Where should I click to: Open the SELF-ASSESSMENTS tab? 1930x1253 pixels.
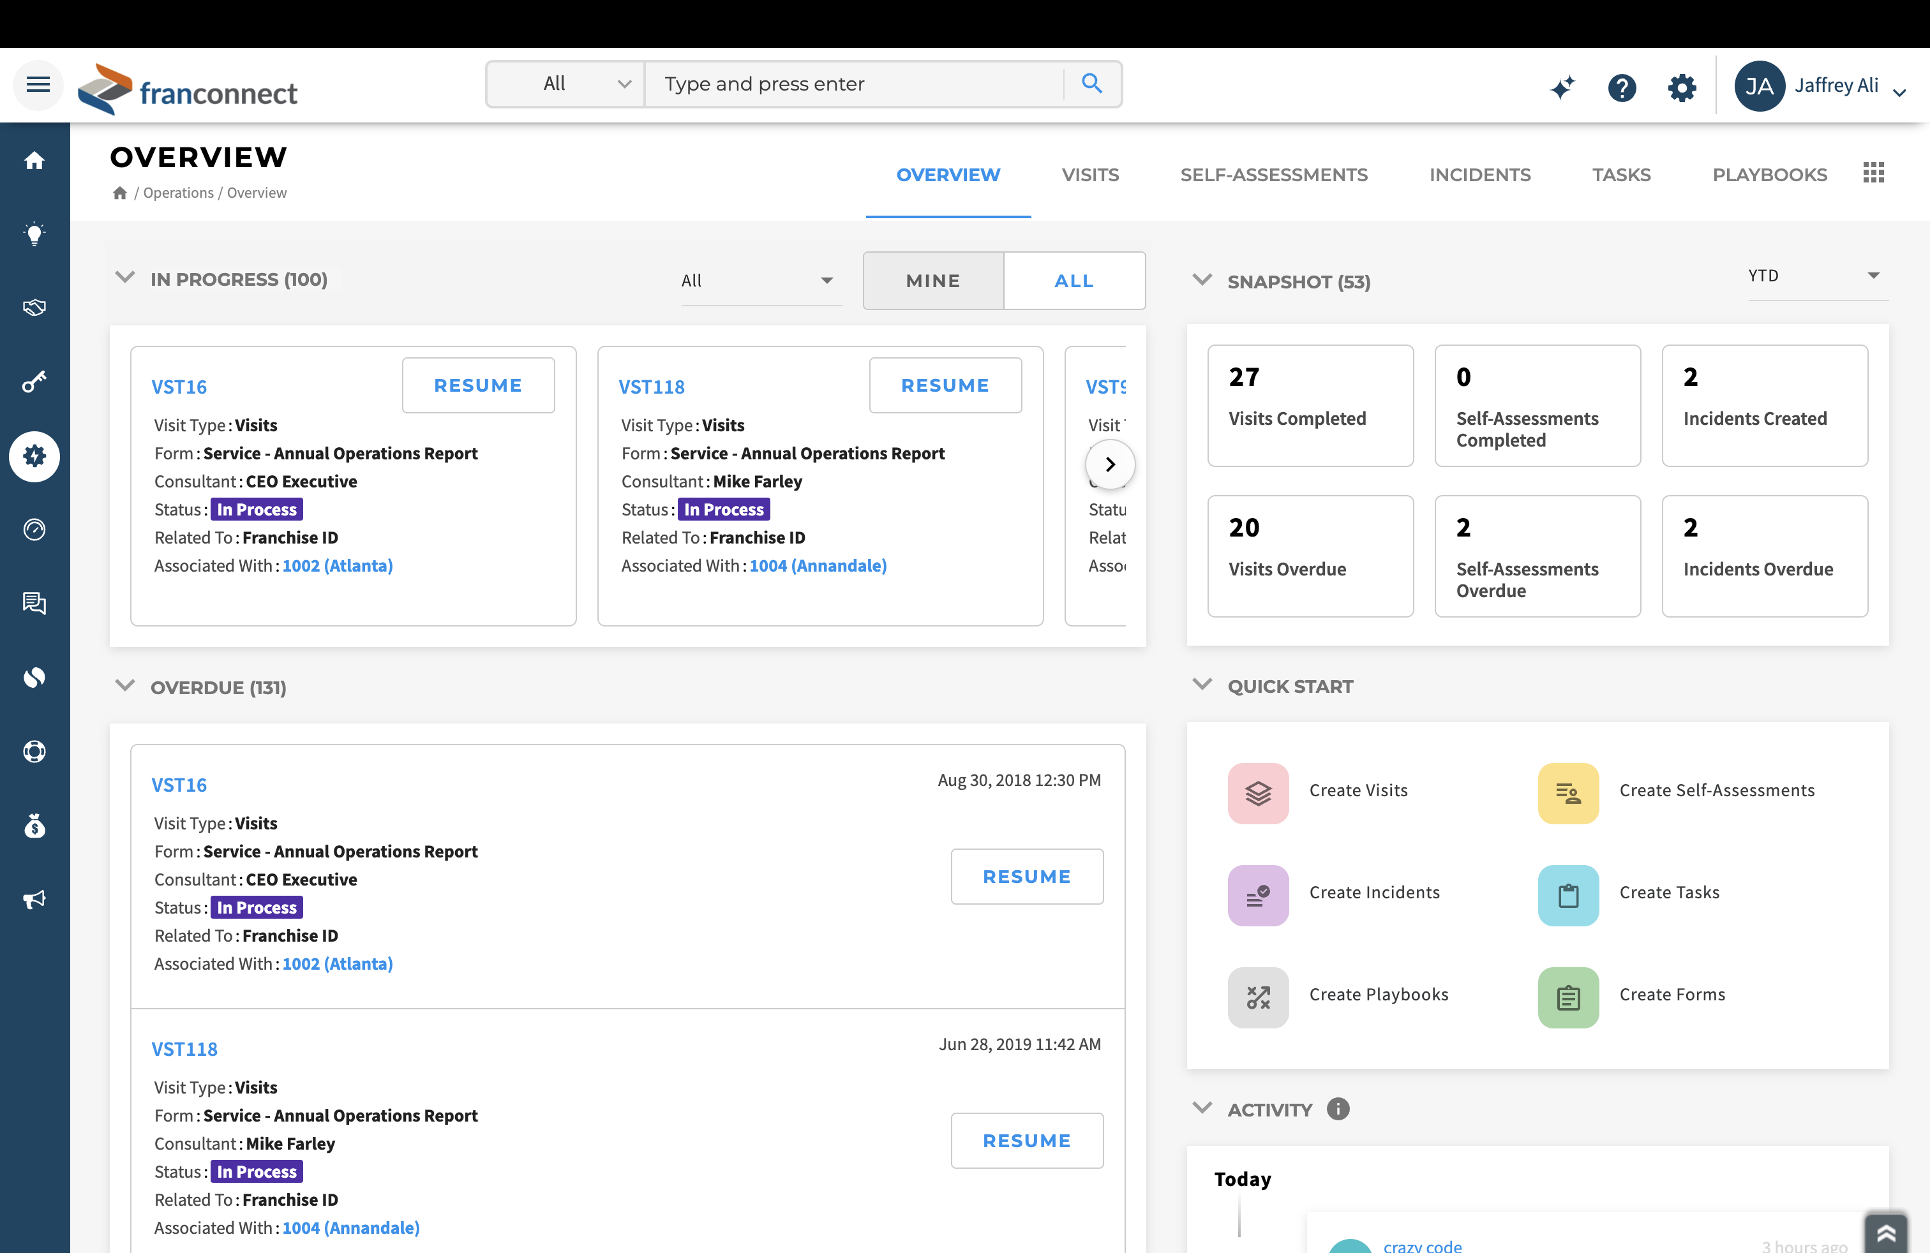tap(1274, 174)
